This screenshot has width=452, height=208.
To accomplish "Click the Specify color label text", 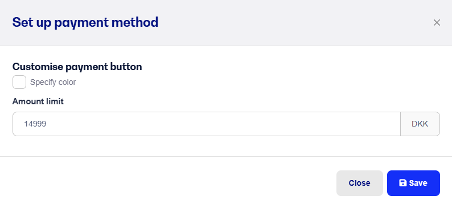I will click(x=53, y=82).
